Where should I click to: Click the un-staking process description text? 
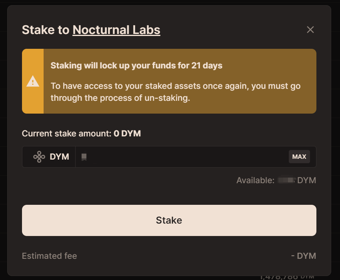tap(175, 92)
